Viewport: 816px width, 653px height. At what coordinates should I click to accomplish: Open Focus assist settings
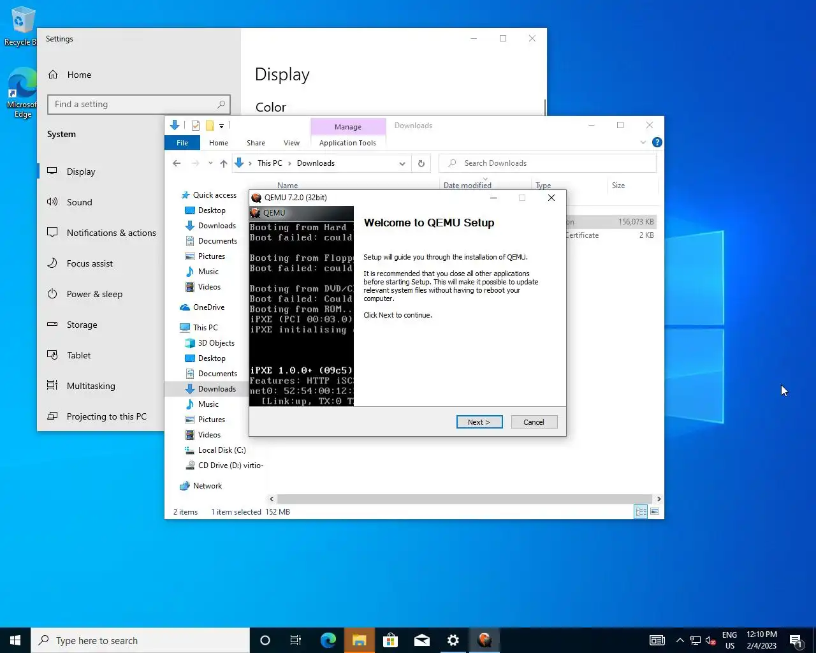pyautogui.click(x=89, y=263)
